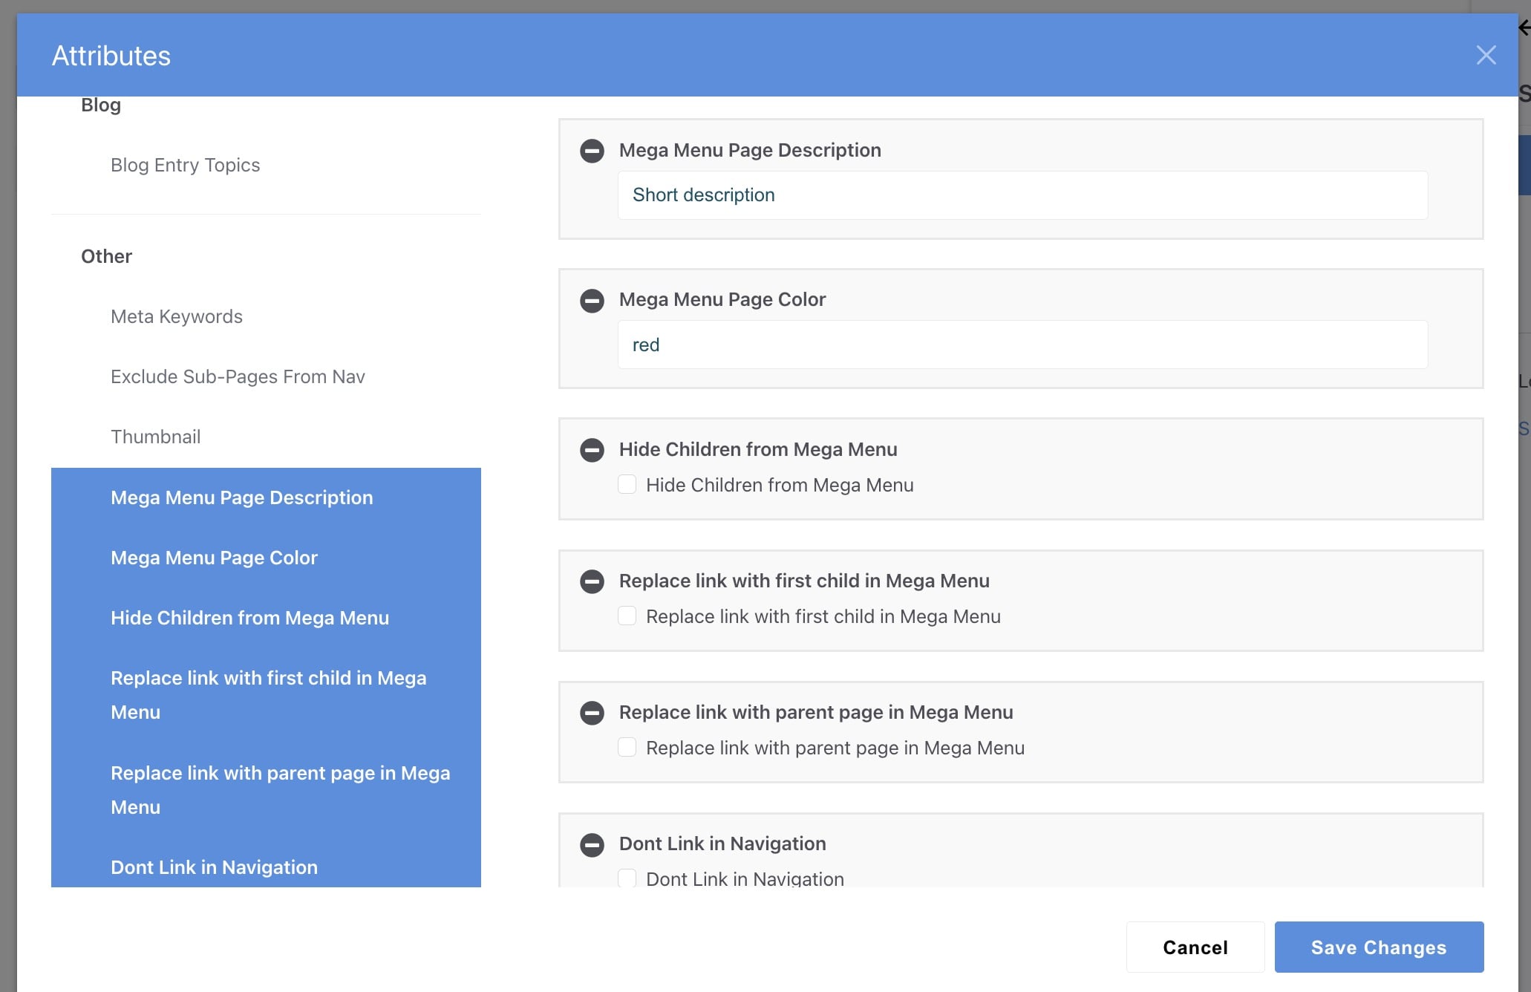Deselect Mega Menu Page Color in sidebar
1531x992 pixels.
tap(214, 558)
